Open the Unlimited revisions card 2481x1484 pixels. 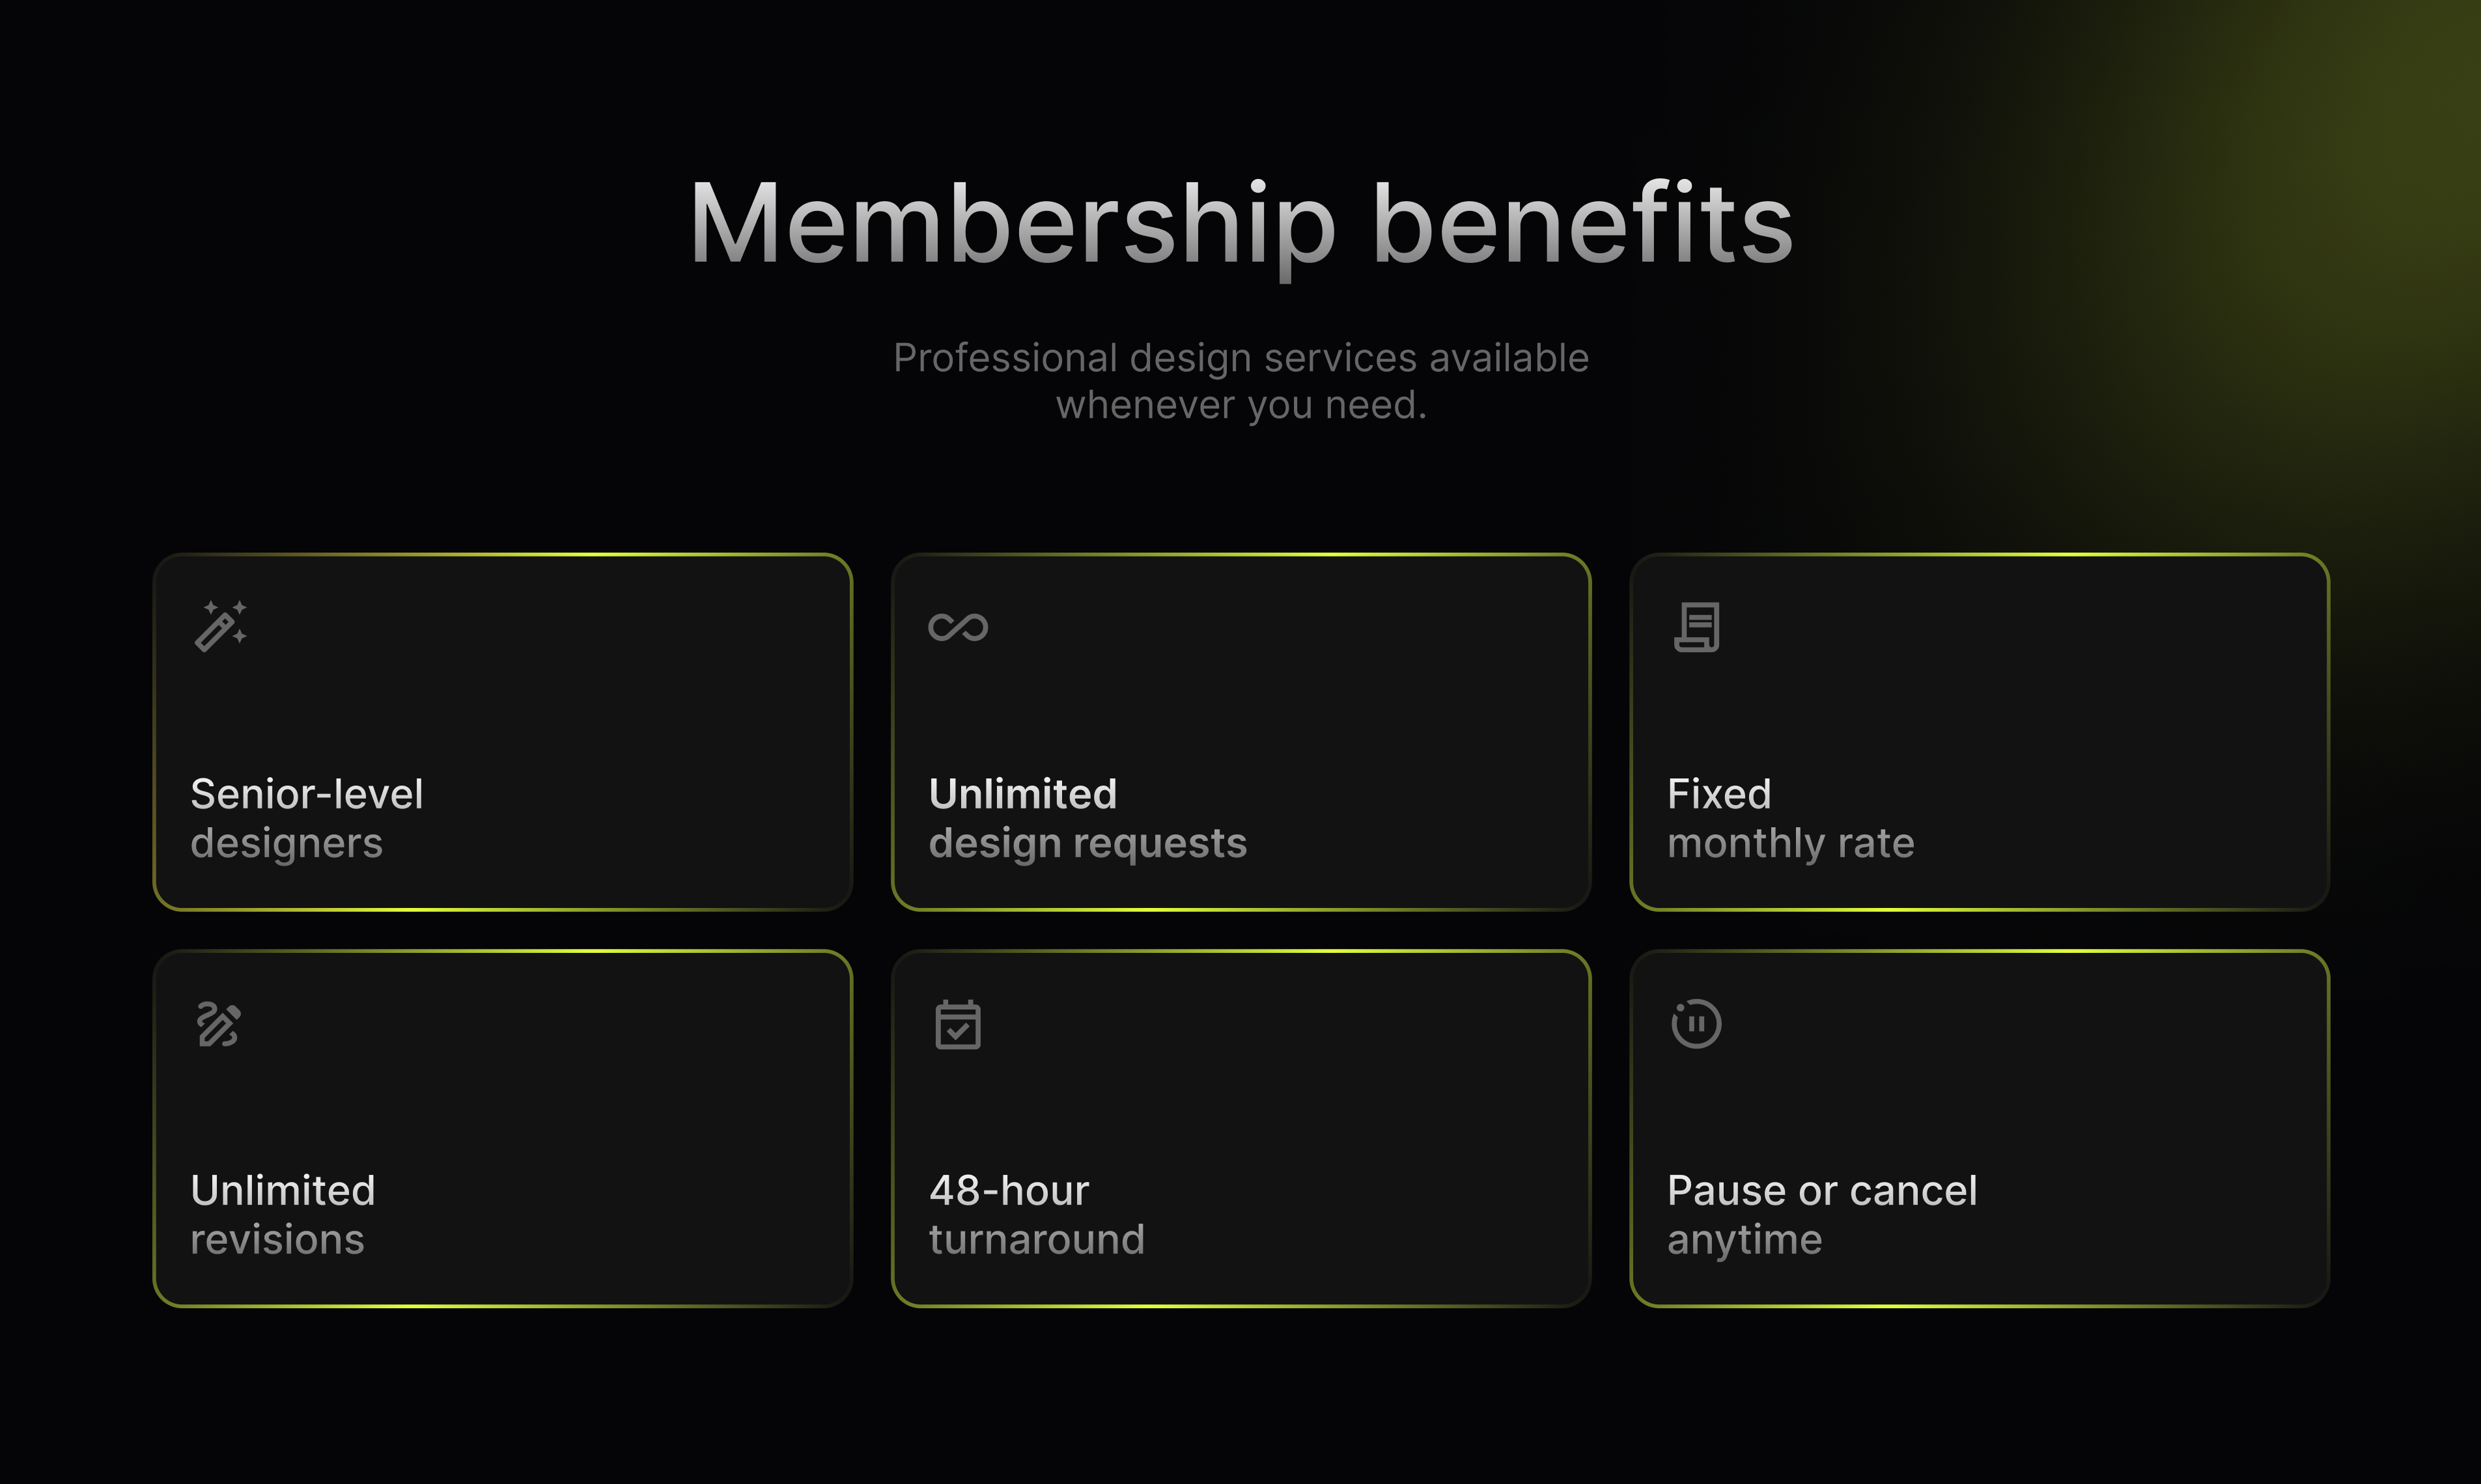coord(502,1128)
